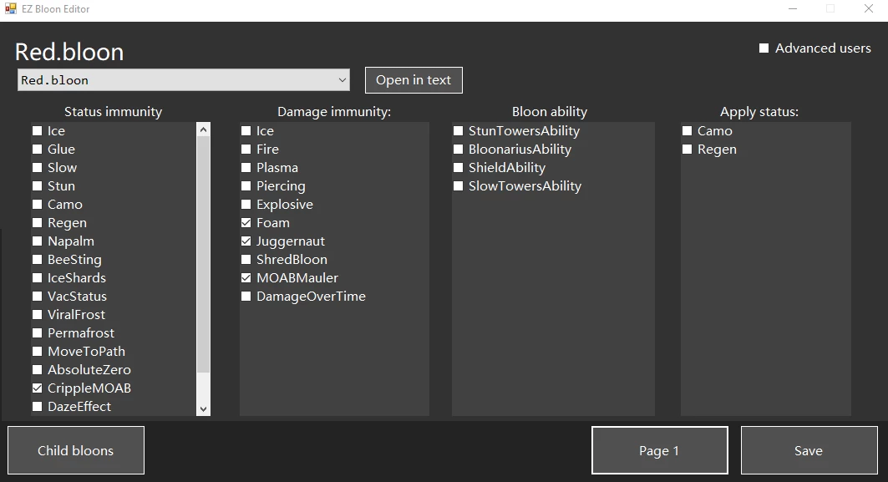Viewport: 888px width, 482px height.
Task: Enable Slow status immunity
Action: pos(38,168)
